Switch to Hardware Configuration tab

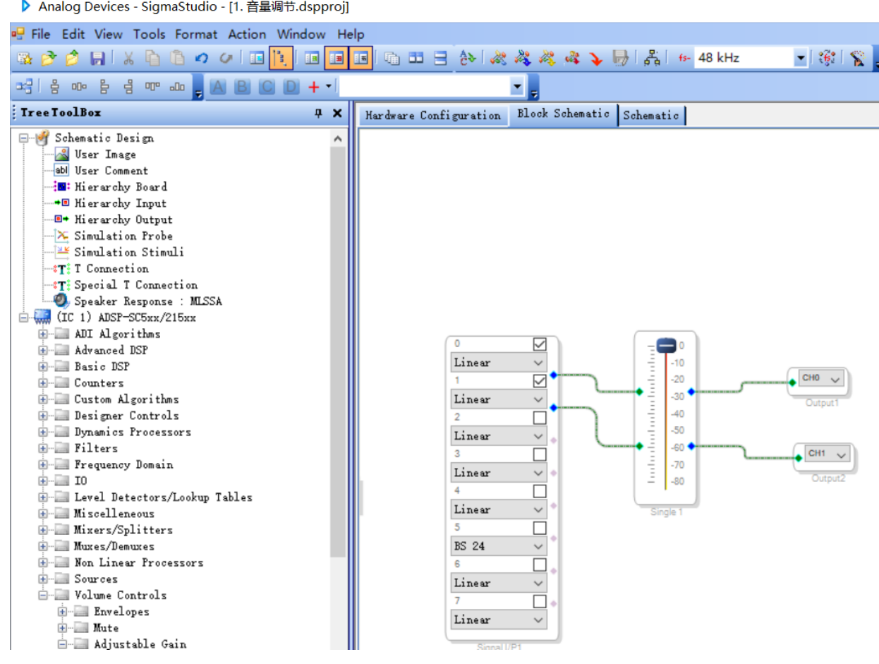point(433,116)
